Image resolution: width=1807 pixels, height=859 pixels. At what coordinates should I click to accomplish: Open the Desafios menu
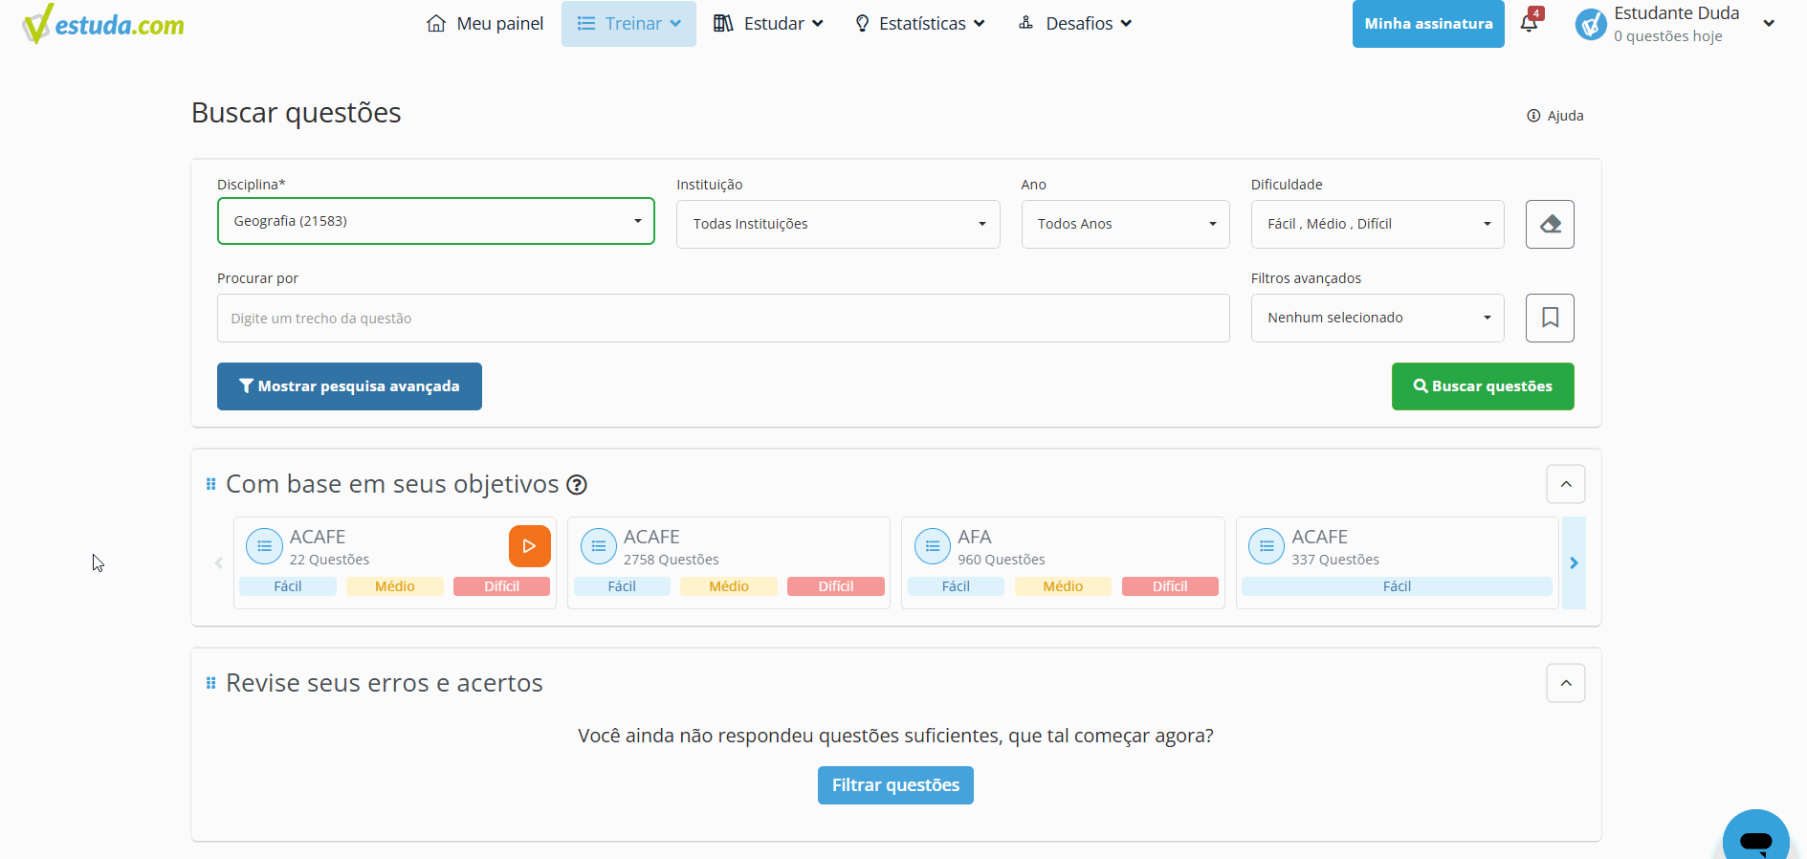tap(1075, 24)
